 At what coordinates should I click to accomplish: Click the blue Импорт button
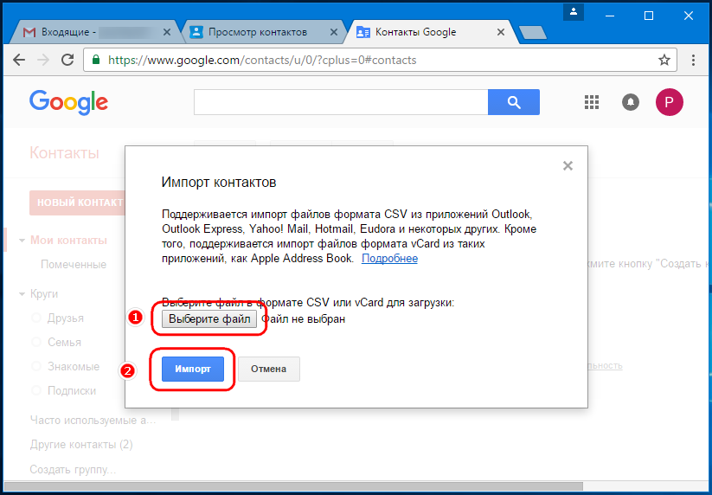pos(193,369)
